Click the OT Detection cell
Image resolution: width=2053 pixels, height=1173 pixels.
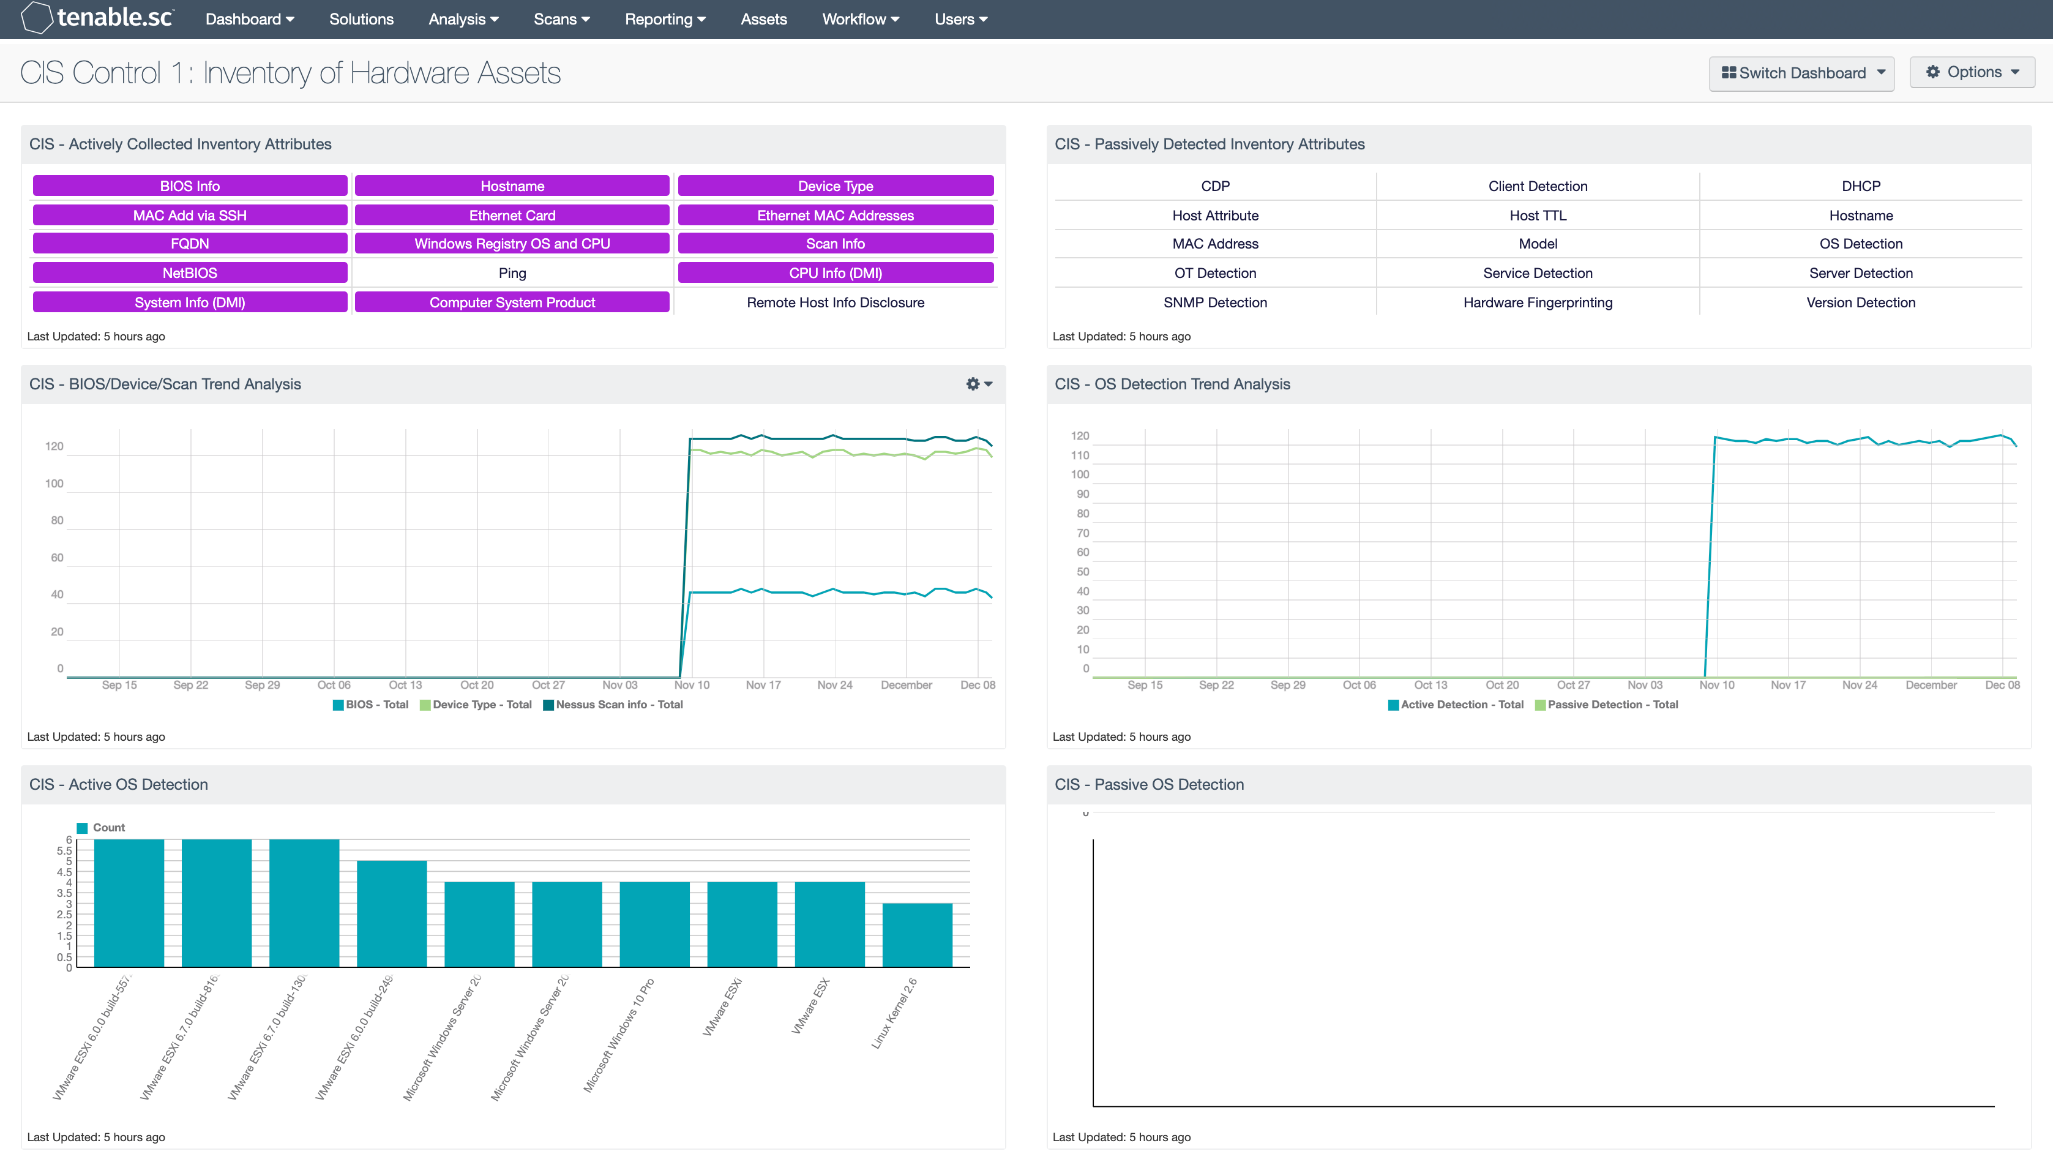click(1214, 272)
